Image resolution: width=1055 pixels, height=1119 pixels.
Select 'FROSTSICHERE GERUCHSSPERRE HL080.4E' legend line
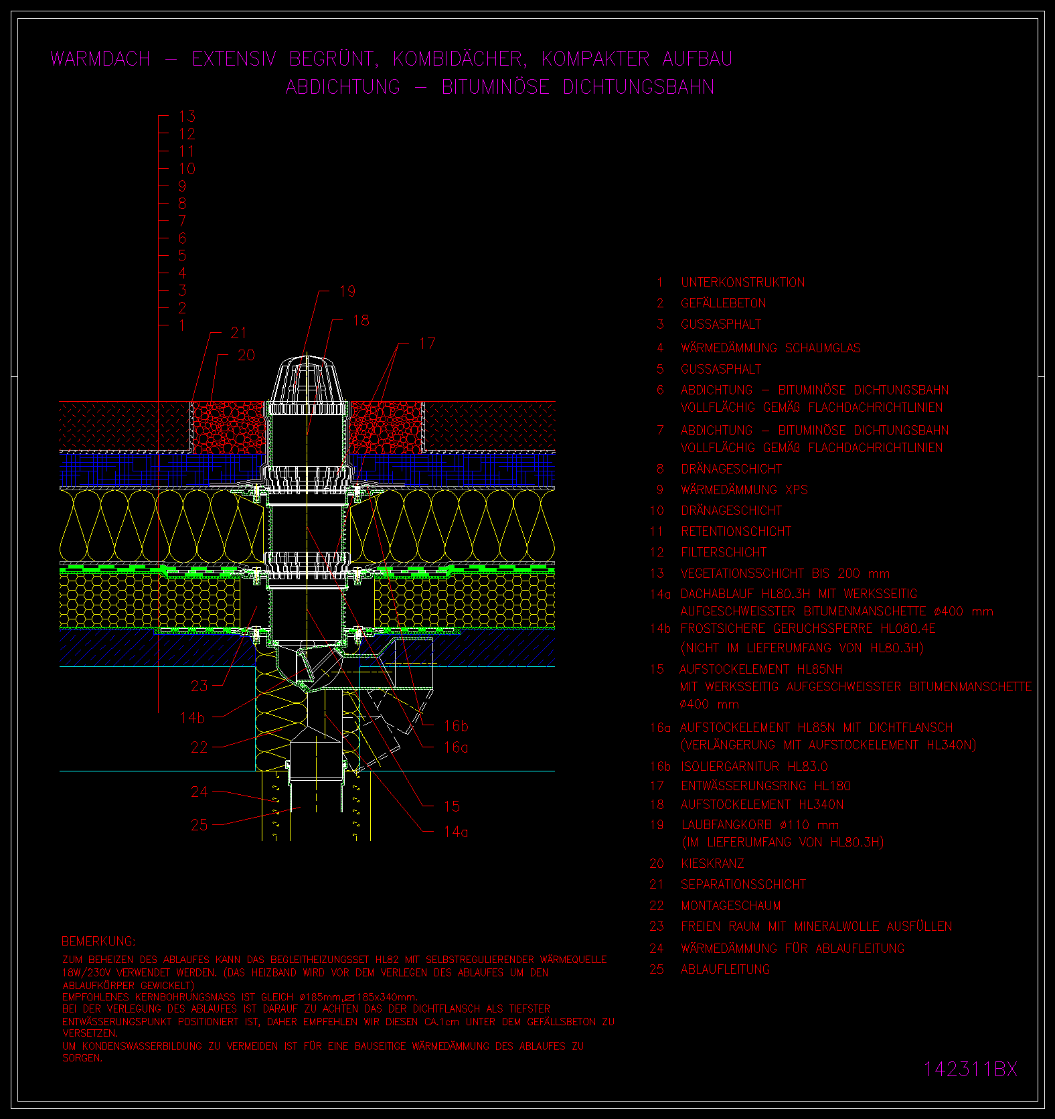[x=808, y=629]
